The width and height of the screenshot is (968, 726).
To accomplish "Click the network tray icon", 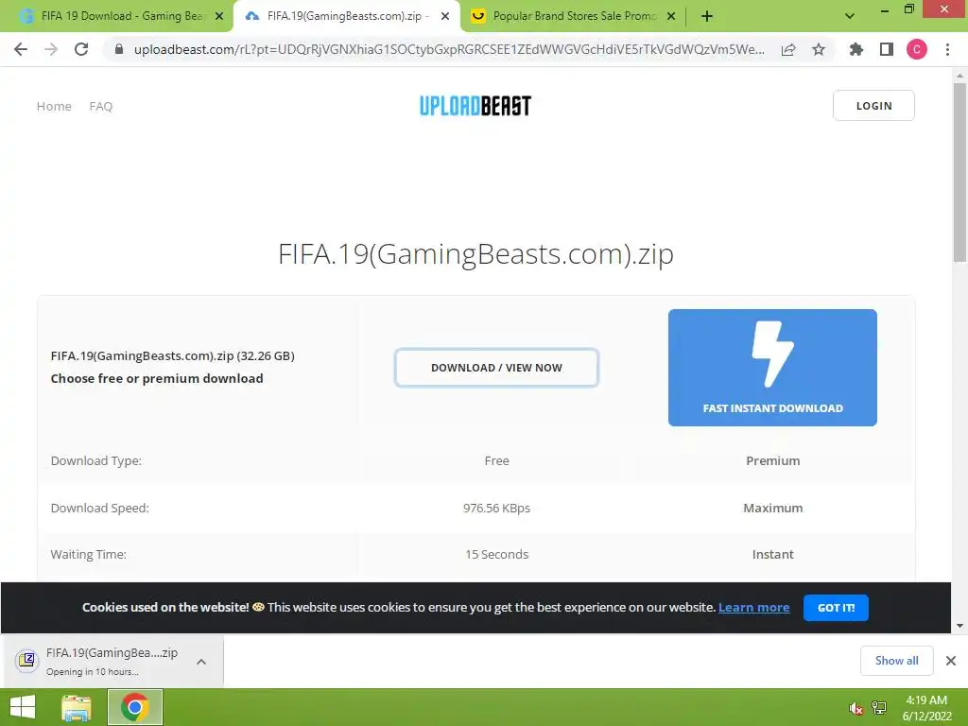I will click(878, 707).
